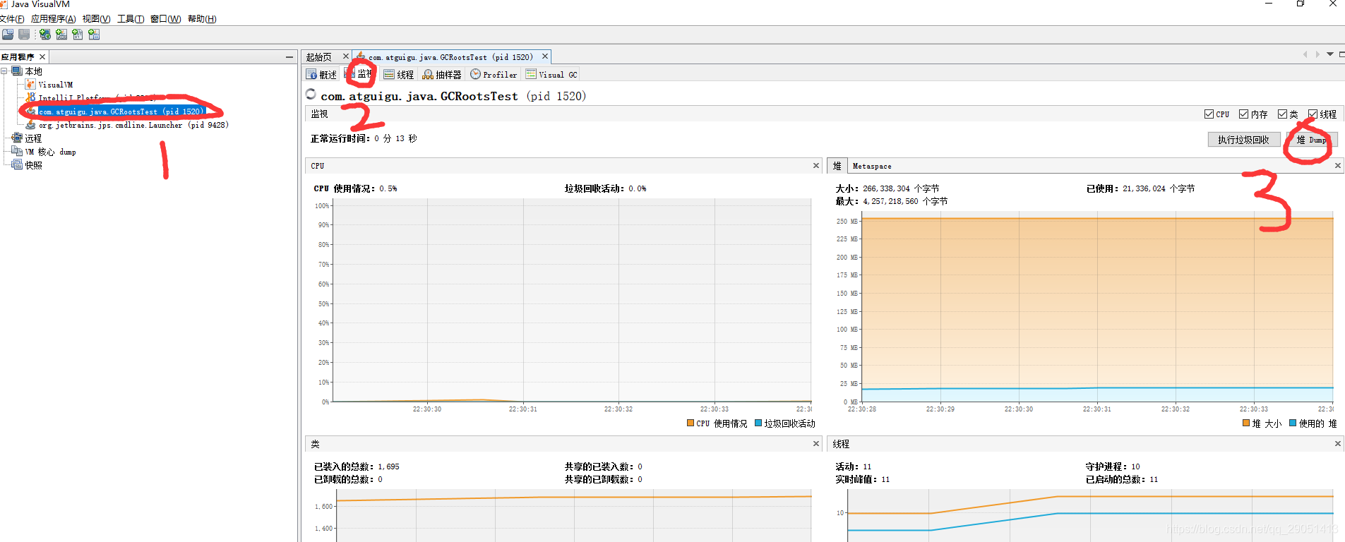This screenshot has height=542, width=1345.
Task: Click the heap memory graph area
Action: pos(1097,306)
